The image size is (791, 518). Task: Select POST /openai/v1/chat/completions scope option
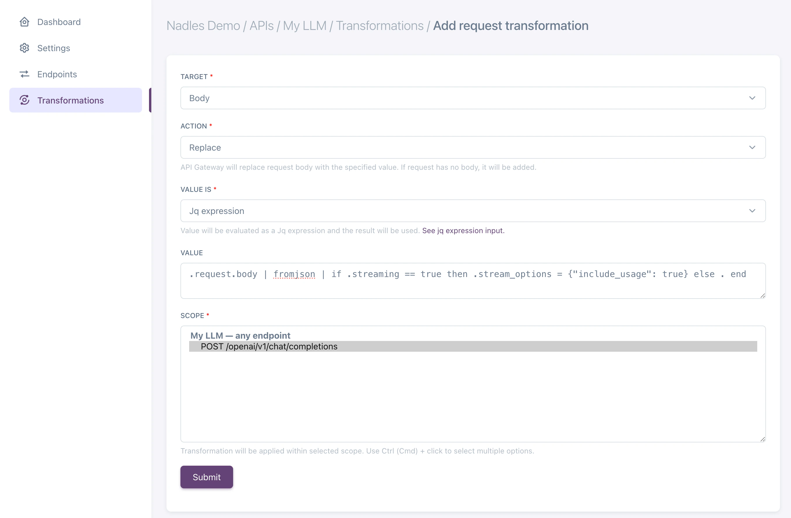(x=269, y=346)
